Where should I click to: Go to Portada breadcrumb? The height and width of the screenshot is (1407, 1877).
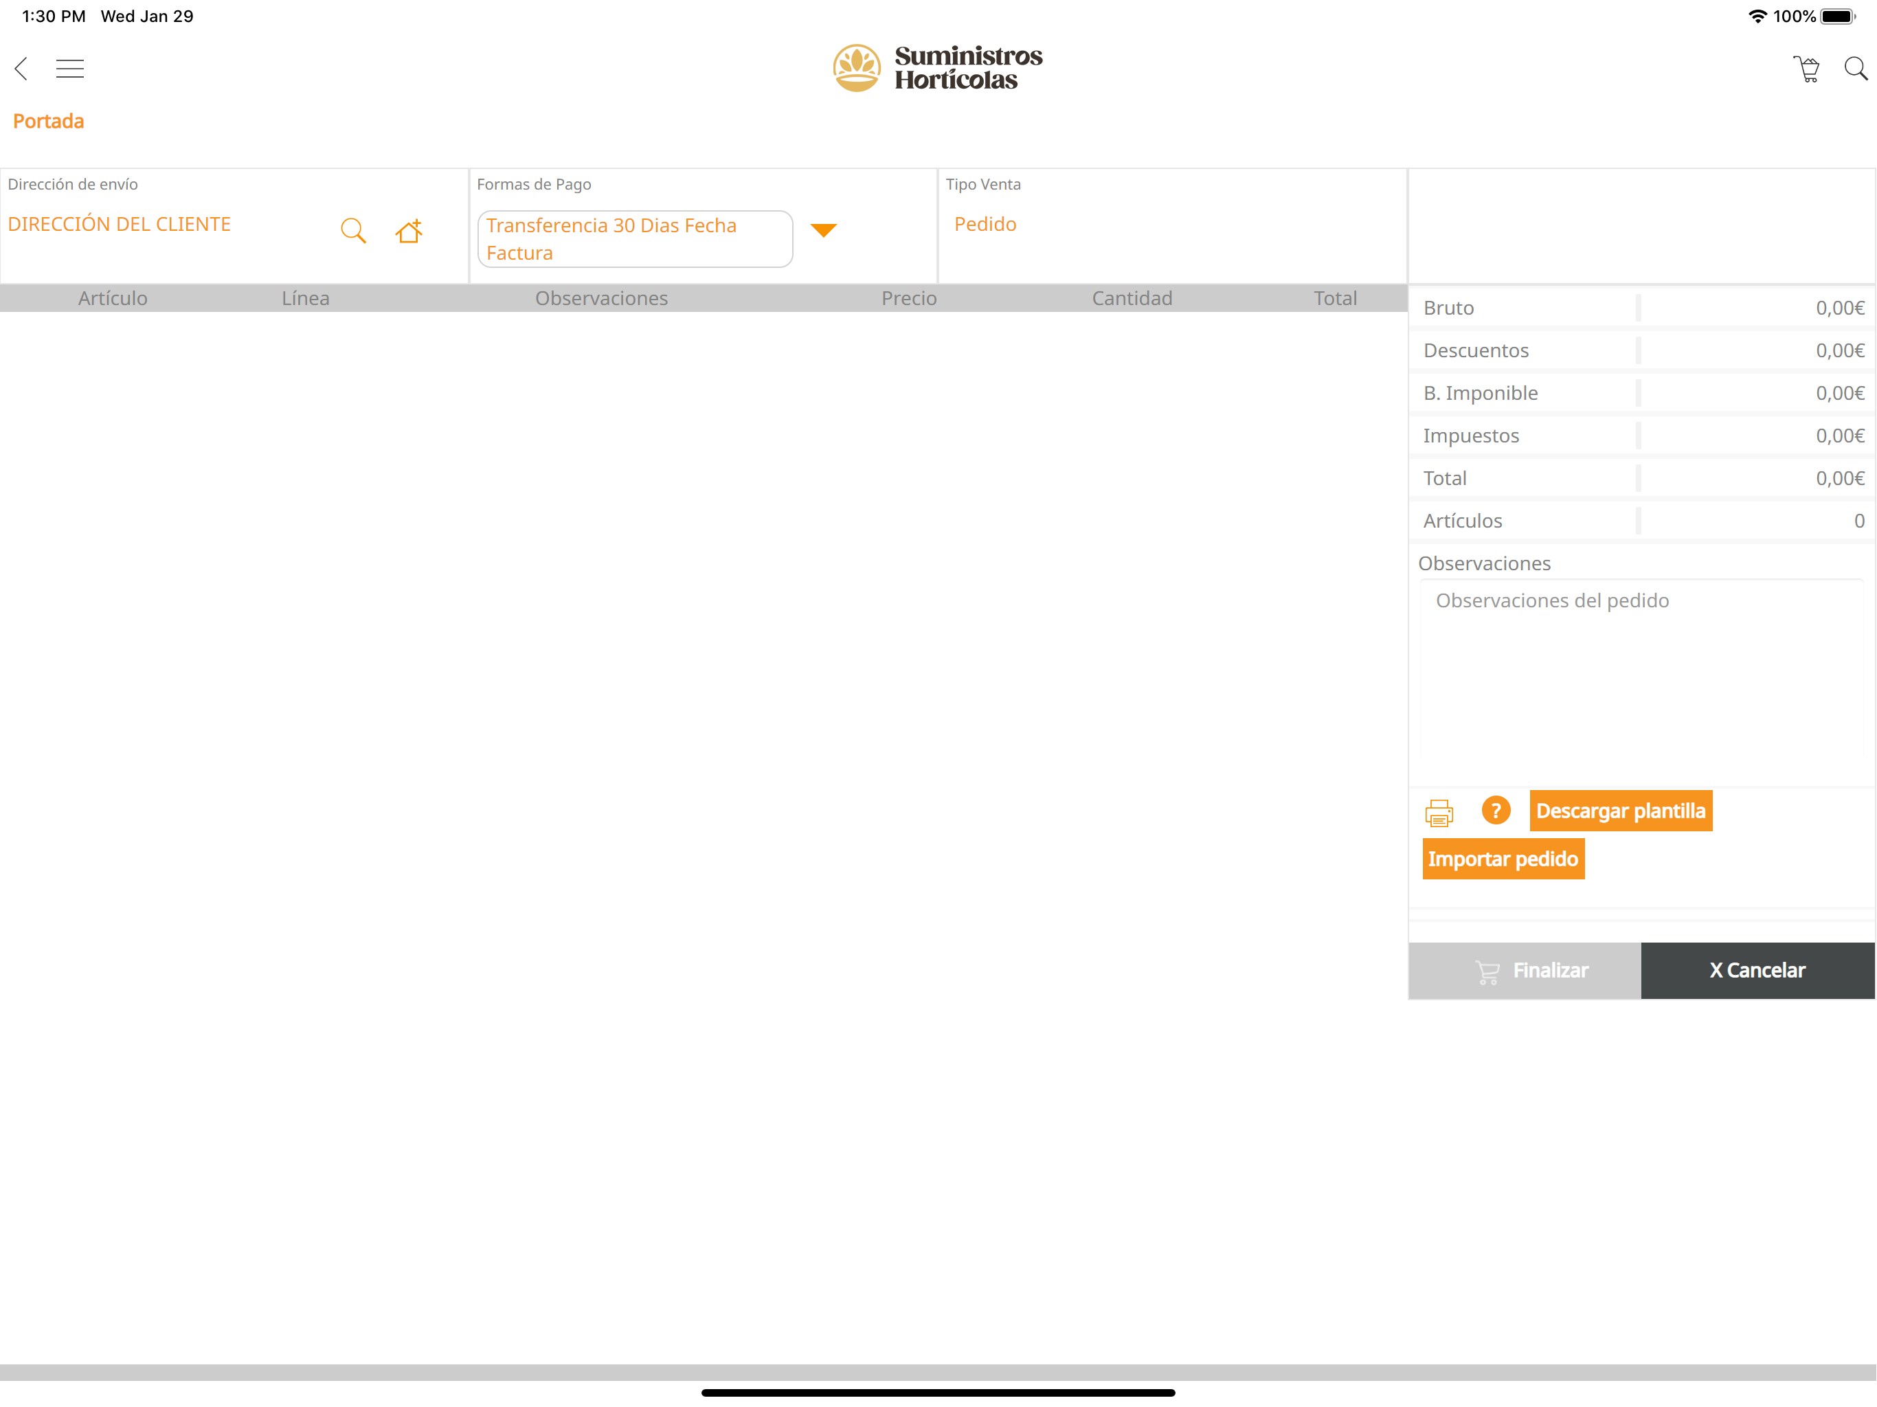coord(48,122)
